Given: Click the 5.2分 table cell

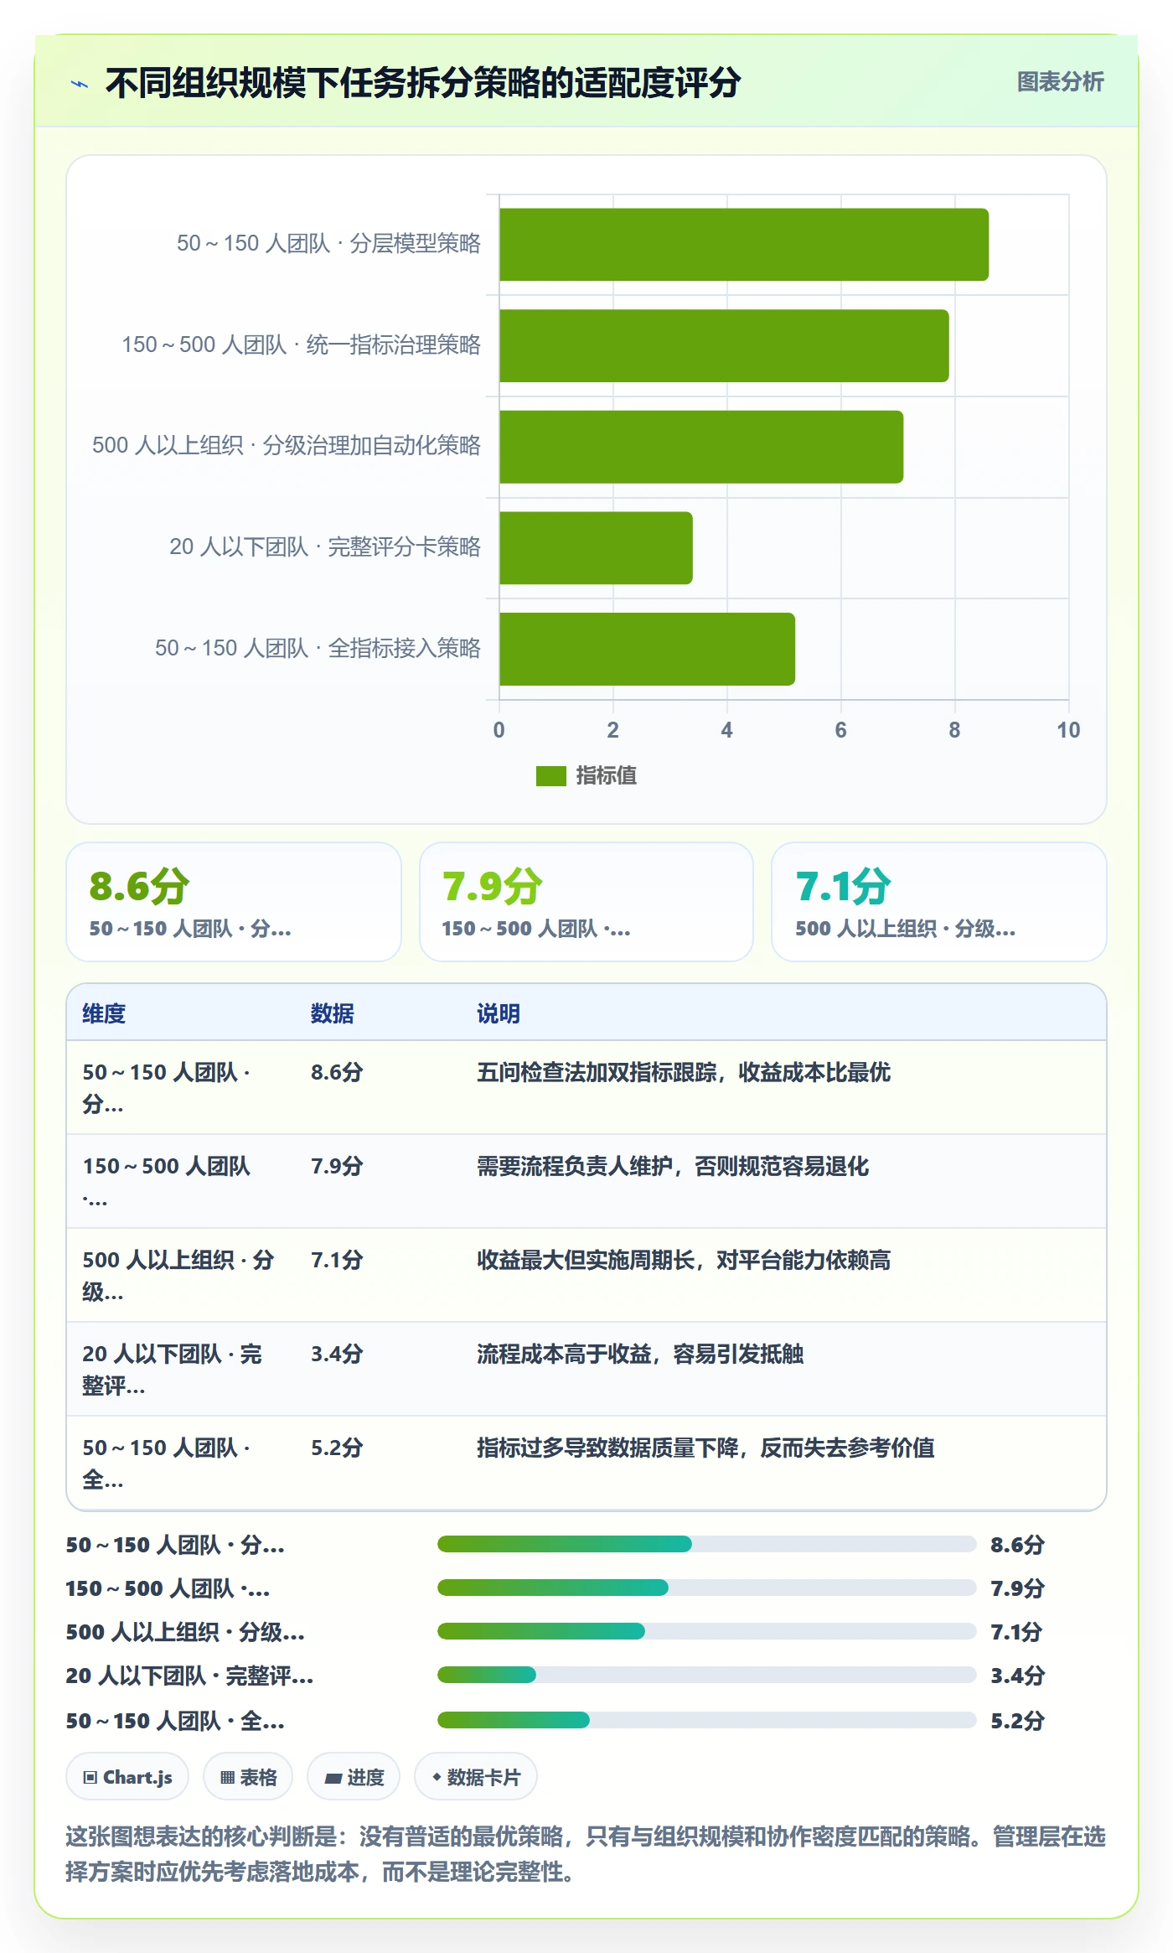Looking at the screenshot, I should coord(337,1448).
